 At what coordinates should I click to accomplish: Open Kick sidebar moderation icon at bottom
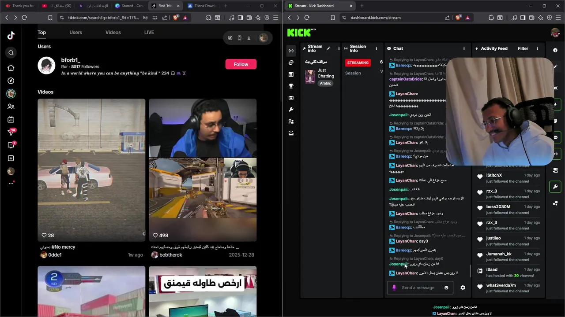point(291,133)
